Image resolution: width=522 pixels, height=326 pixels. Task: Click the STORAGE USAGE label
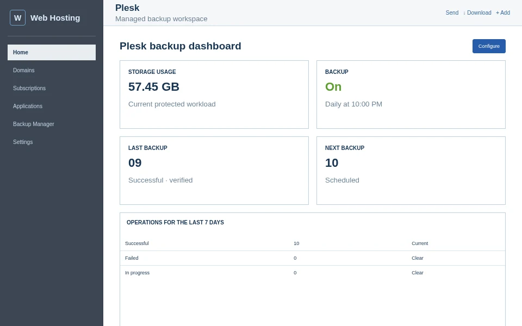pyautogui.click(x=152, y=72)
